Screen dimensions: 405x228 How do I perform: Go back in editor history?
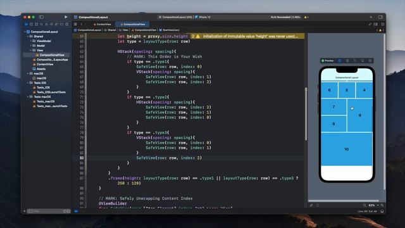click(x=82, y=24)
